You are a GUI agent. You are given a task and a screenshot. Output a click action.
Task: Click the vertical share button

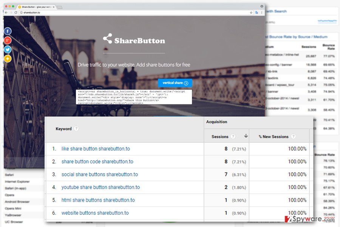pos(175,83)
